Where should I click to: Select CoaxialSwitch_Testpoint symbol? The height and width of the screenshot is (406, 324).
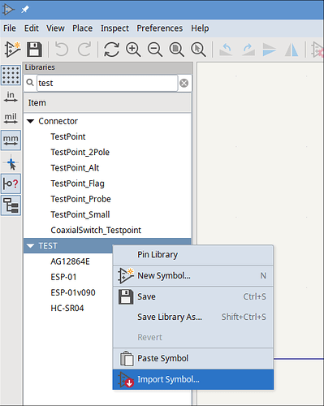coord(96,231)
